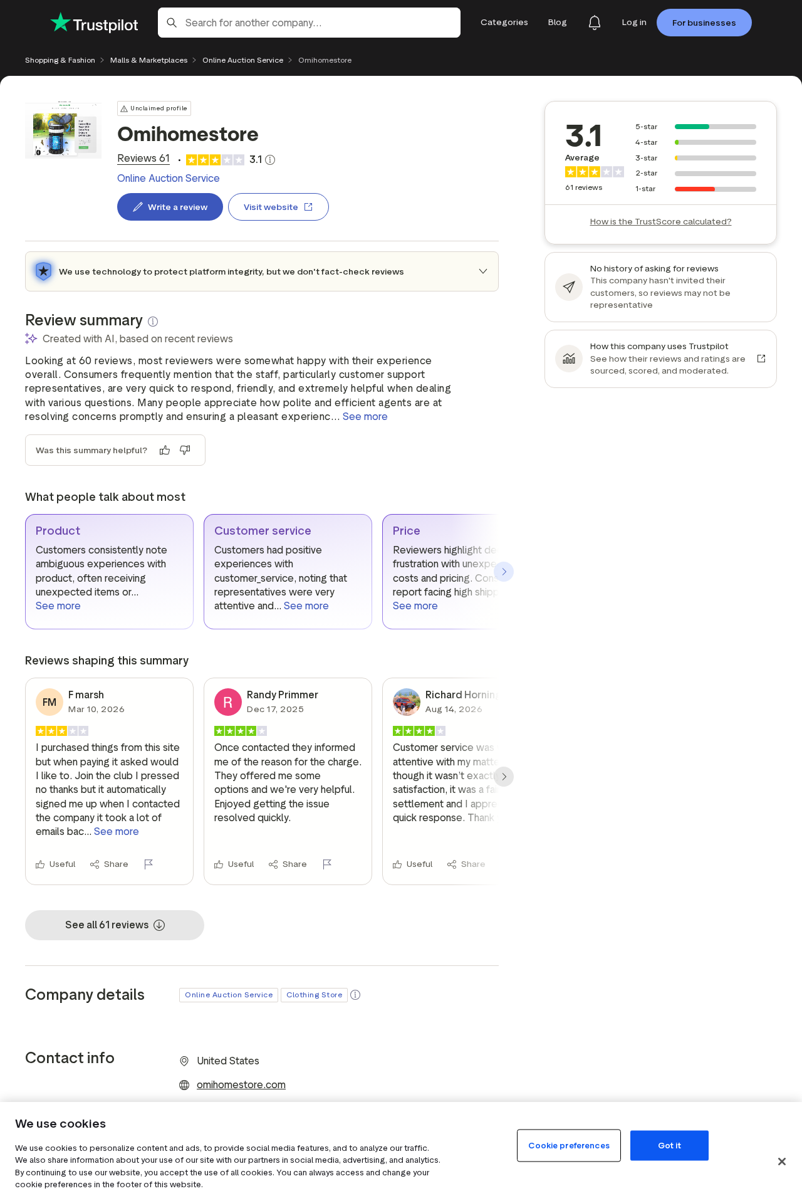Click the Omihomestore company thumbnail image
Image resolution: width=802 pixels, height=1191 pixels.
click(x=63, y=130)
